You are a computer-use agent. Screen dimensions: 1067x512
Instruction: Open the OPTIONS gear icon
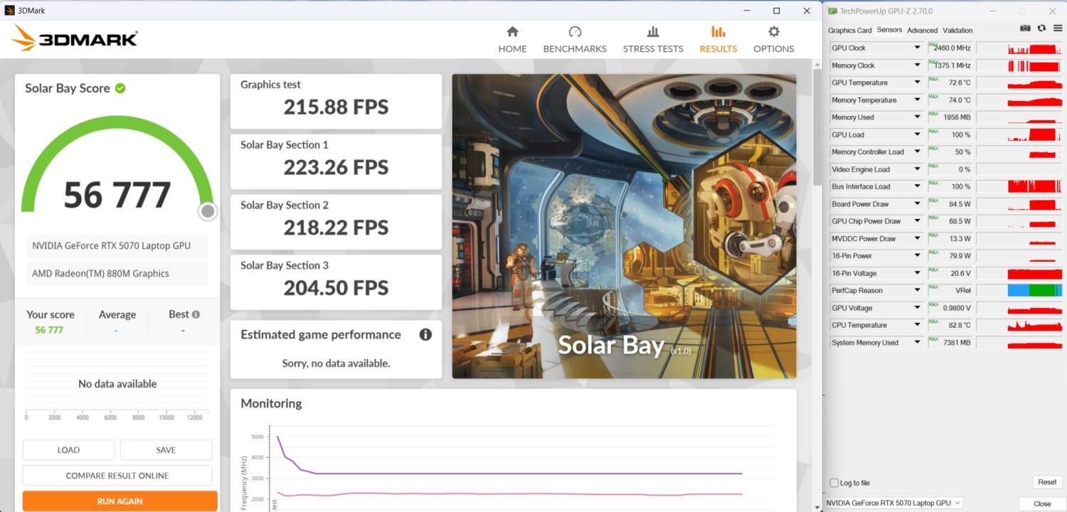(x=774, y=32)
